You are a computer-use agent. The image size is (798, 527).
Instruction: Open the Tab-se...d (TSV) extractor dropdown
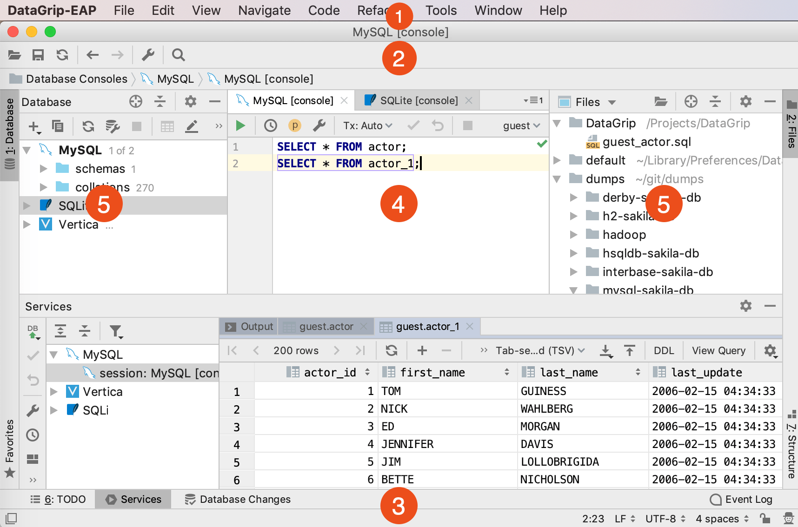click(540, 350)
